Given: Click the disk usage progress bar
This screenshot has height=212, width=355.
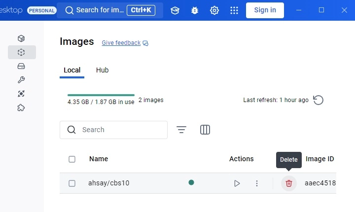Looking at the screenshot, I should (x=101, y=95).
